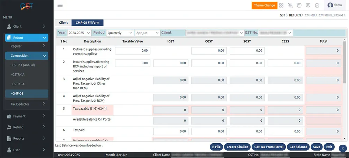Screen dimensions: 349x158
Task: Click the Get Balance button
Action: [x=298, y=147]
